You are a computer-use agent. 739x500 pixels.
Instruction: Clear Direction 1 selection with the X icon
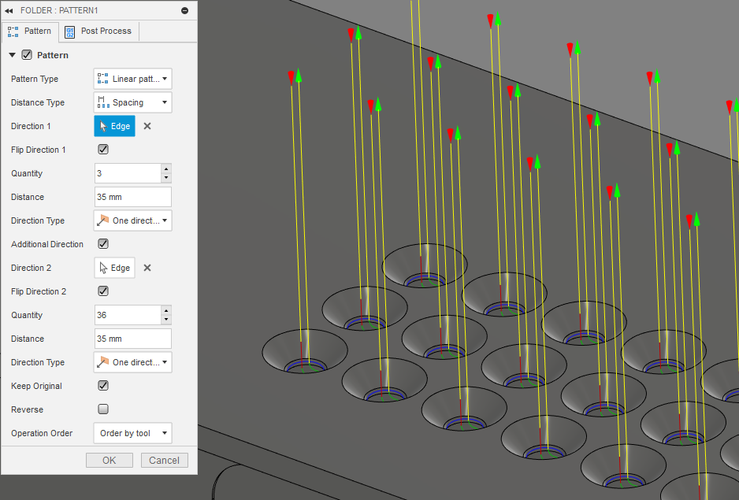coord(147,125)
